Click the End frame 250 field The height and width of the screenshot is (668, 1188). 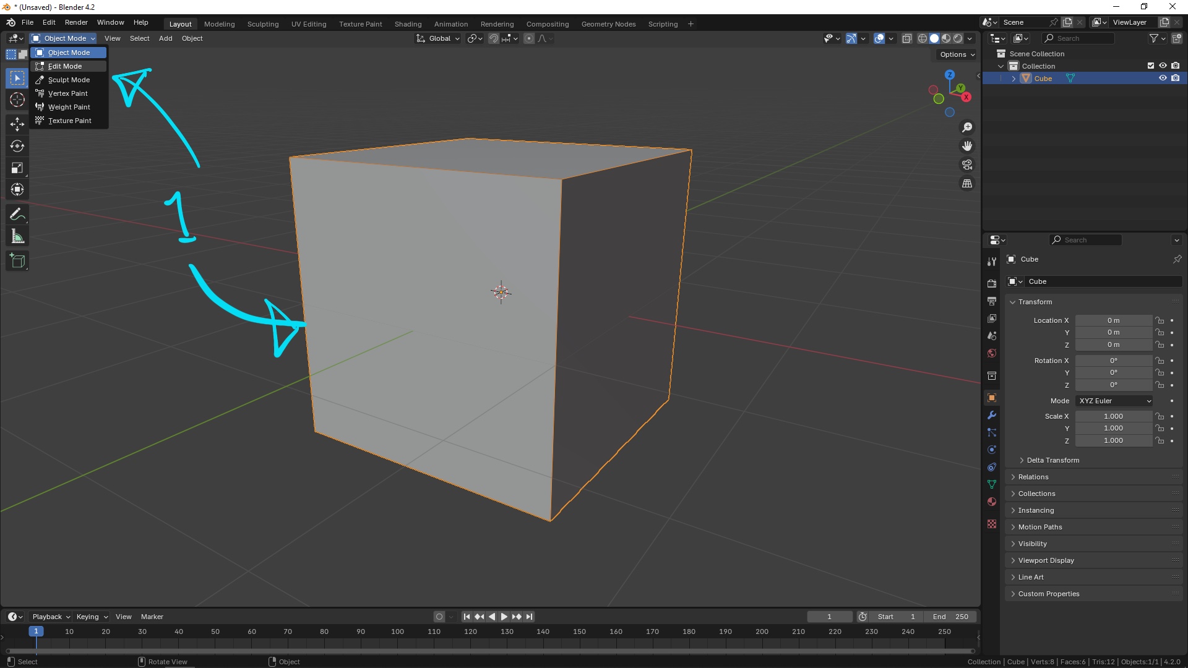click(x=950, y=617)
